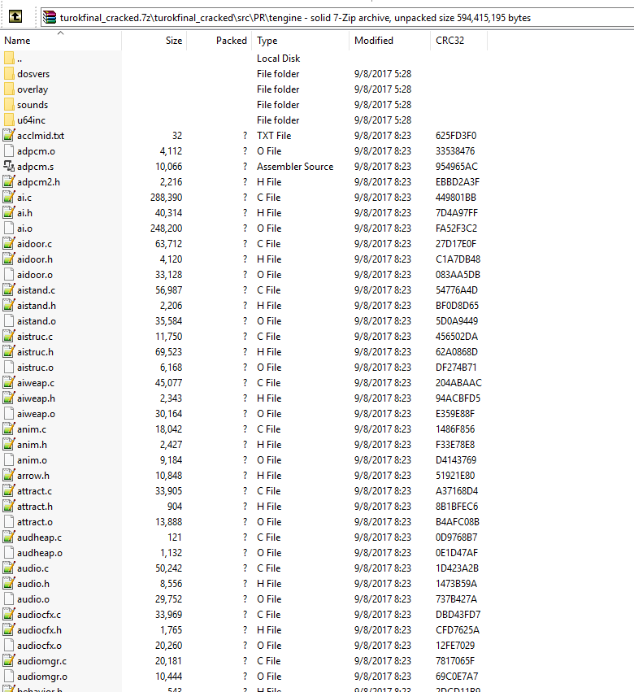Click the aiweap.c file icon

click(9, 383)
